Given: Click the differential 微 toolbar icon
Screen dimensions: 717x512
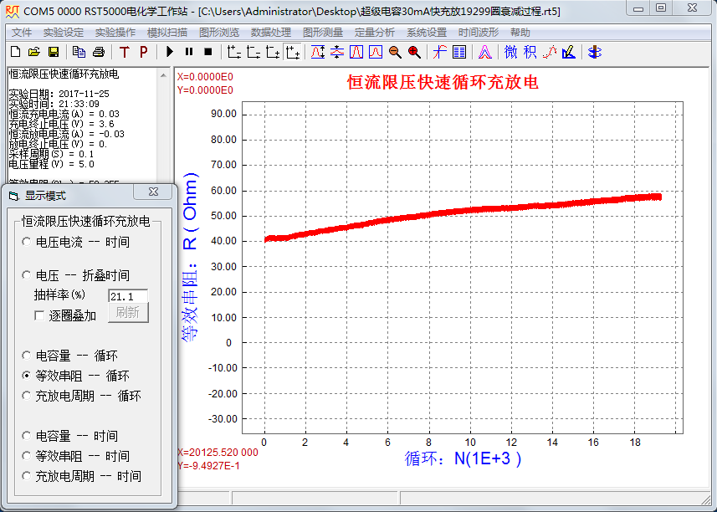Looking at the screenshot, I should (511, 52).
